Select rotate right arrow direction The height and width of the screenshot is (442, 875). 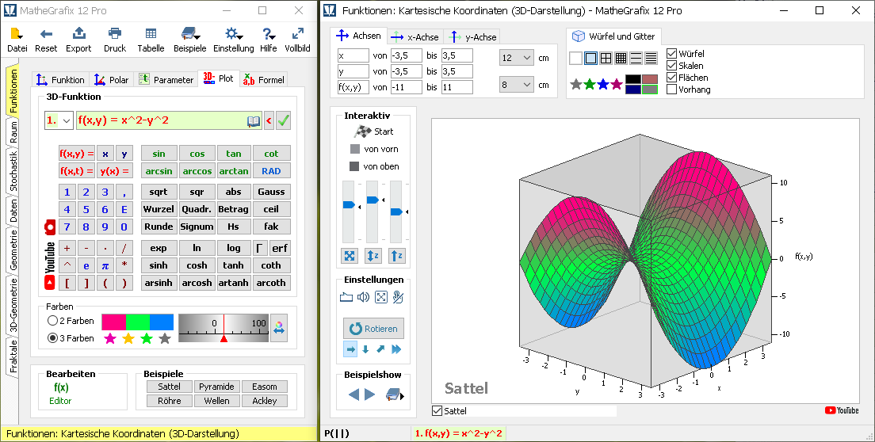pyautogui.click(x=350, y=349)
